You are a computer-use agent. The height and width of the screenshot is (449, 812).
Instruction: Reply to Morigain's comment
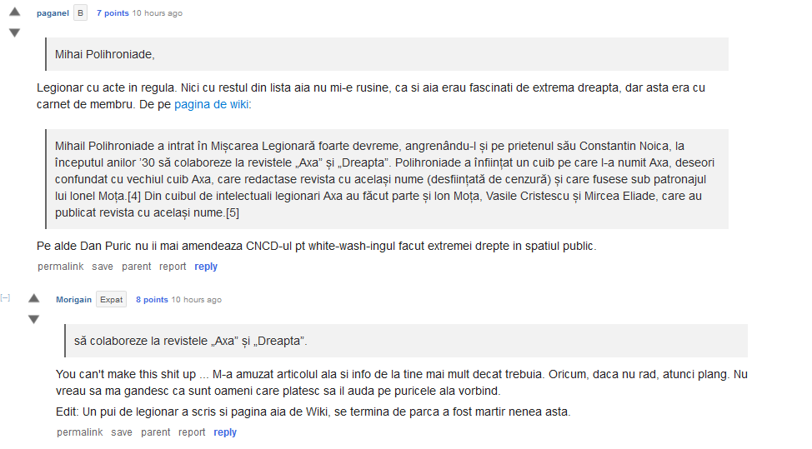pos(225,432)
